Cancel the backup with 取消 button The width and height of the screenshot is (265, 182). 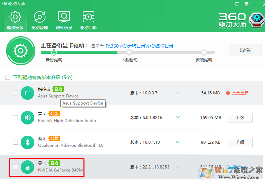click(x=245, y=50)
